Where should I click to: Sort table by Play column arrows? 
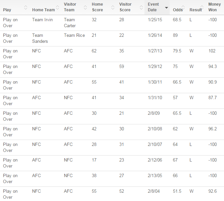[x=26, y=7]
